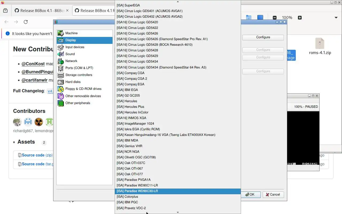Select [ISA] IBM EGA entry
342x214 pixels.
178,90
